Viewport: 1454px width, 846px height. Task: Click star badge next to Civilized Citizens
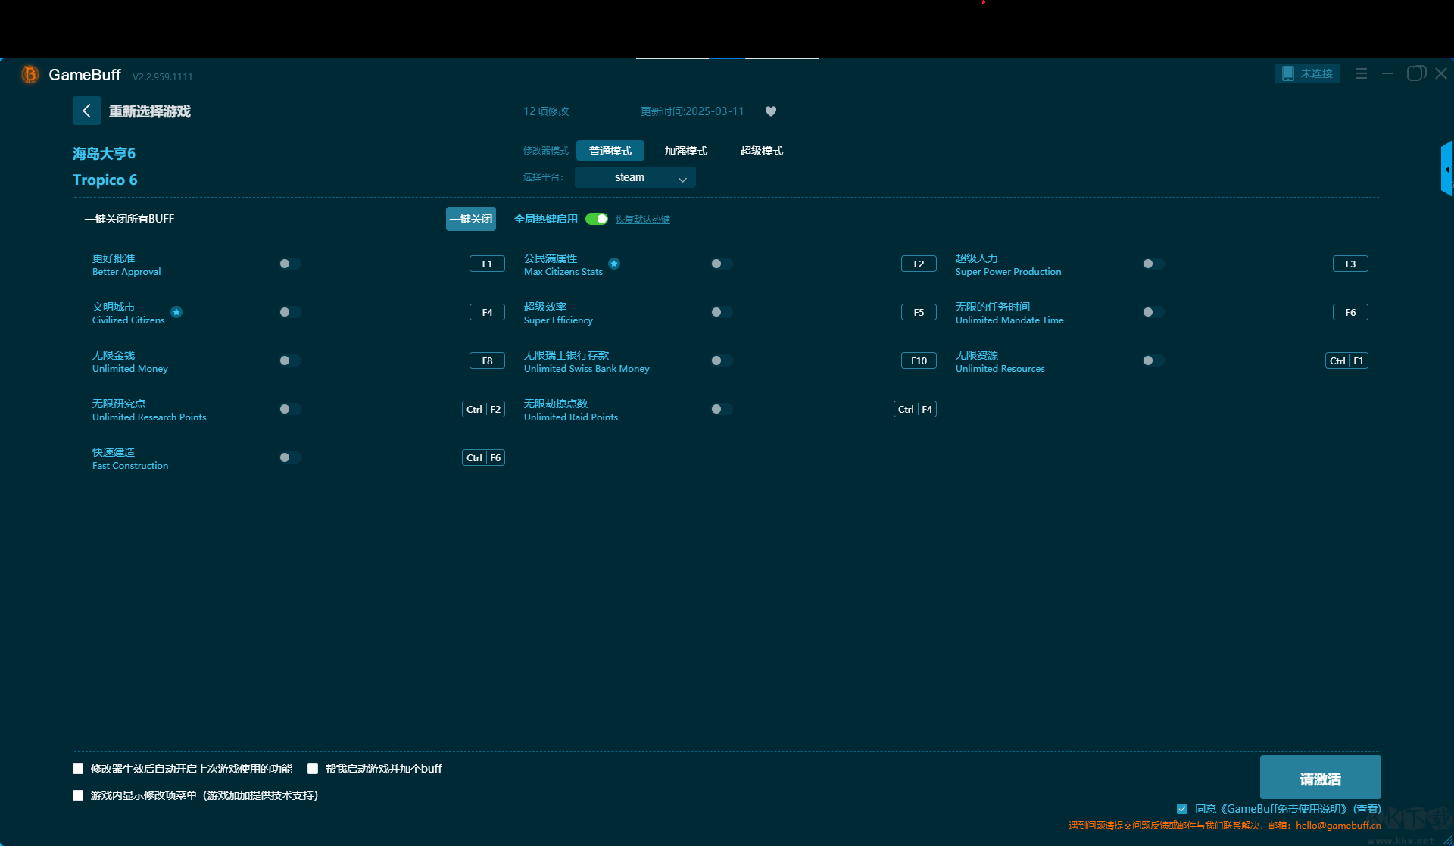point(176,312)
